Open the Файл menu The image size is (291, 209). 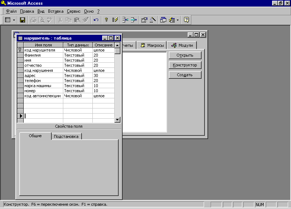[x=11, y=11]
